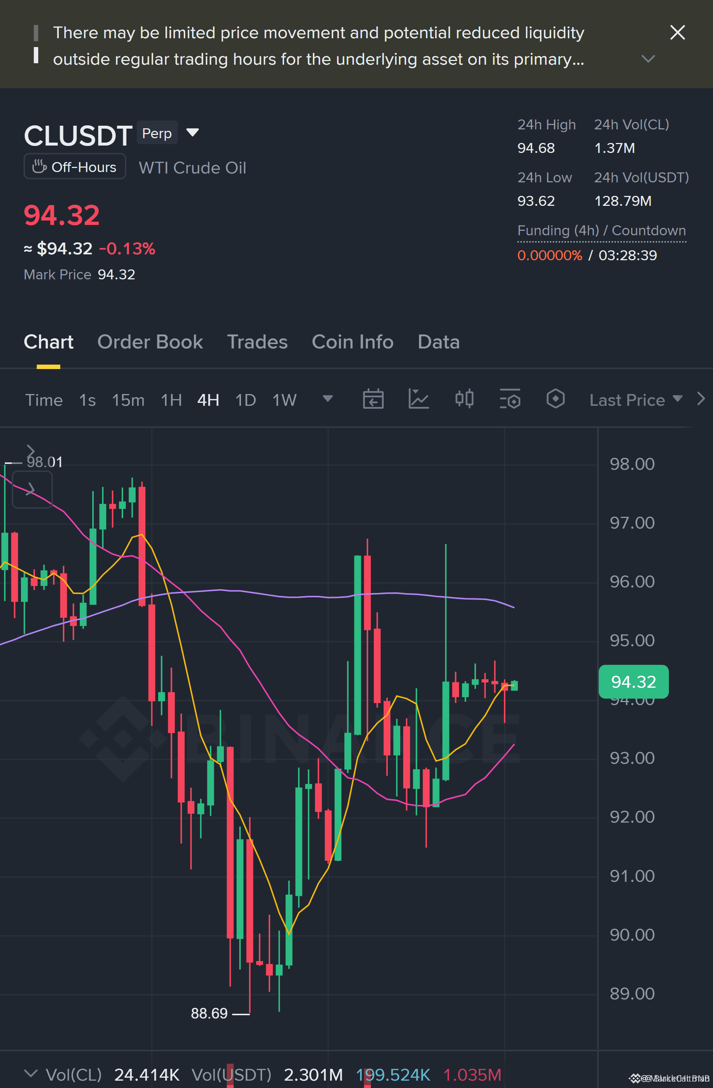Open the CLUSDT pair selector dropdown
713x1088 pixels.
pyautogui.click(x=193, y=133)
